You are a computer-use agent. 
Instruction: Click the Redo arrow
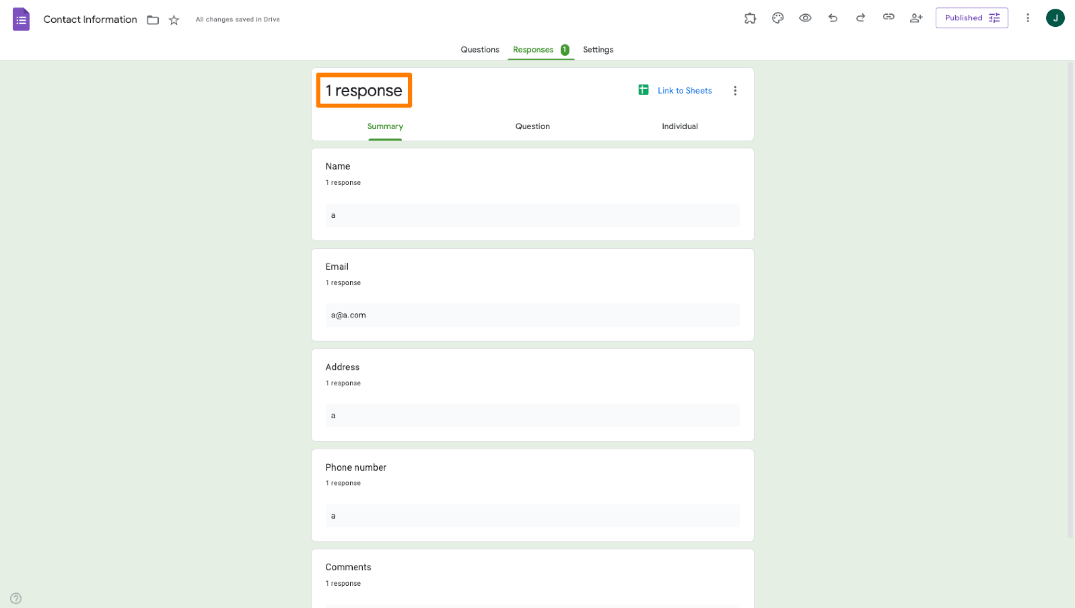pos(860,18)
